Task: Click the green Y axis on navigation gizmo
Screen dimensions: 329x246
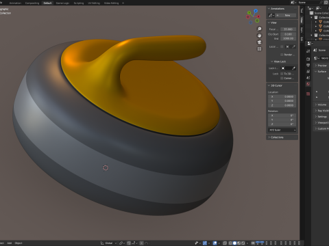Action: point(249,12)
